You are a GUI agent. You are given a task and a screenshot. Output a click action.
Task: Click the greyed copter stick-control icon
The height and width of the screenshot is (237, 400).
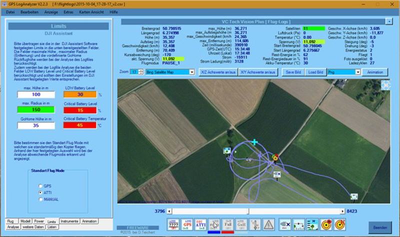click(254, 225)
